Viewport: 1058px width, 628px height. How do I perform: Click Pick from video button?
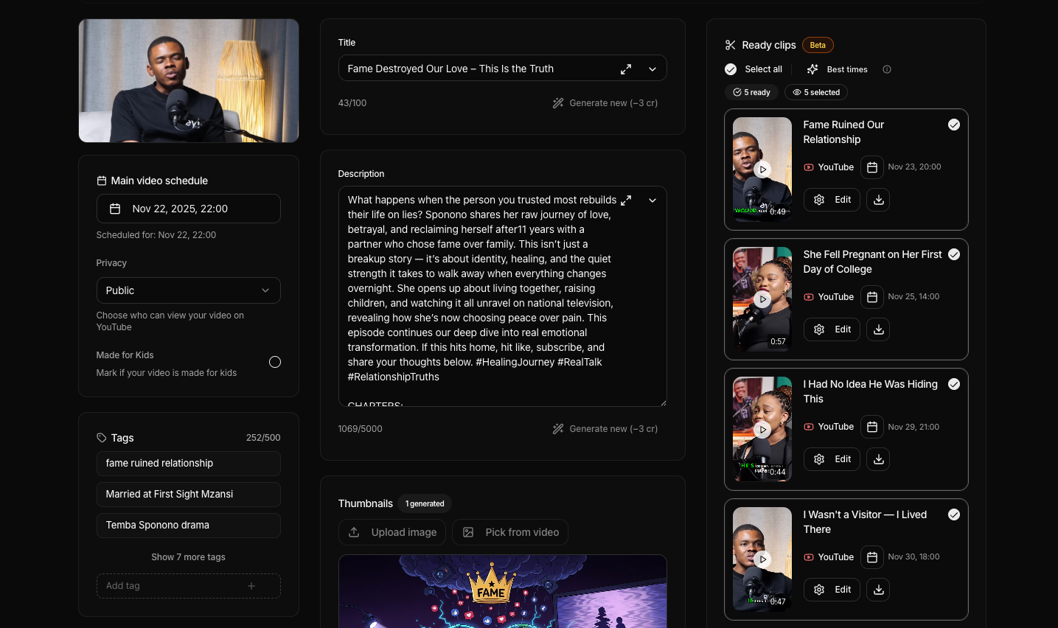click(510, 532)
